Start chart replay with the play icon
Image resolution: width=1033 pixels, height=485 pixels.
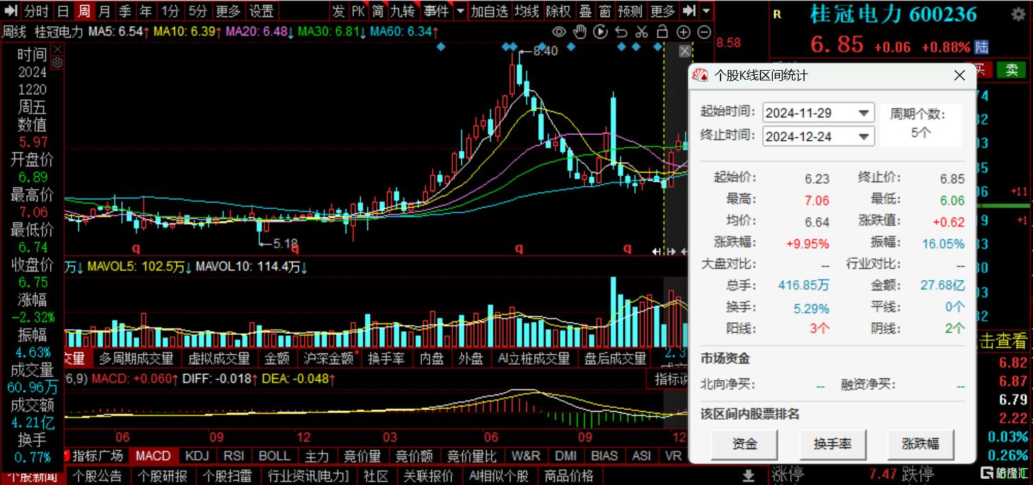[x=600, y=32]
